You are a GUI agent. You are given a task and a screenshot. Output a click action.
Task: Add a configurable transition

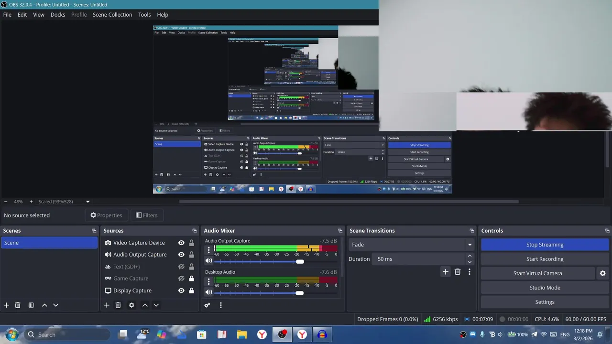point(445,272)
